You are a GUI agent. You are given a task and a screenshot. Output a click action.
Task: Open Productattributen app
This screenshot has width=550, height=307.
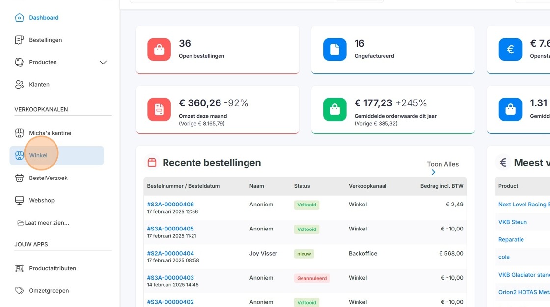click(53, 268)
